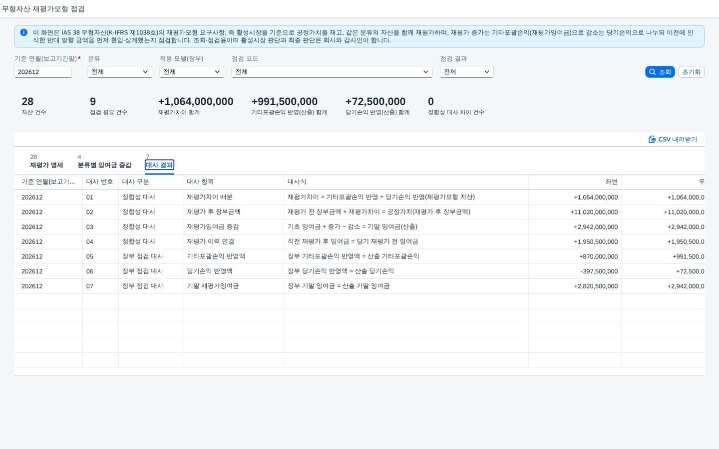Image resolution: width=719 pixels, height=449 pixels.
Task: Open the 분류 dropdown
Action: coord(120,72)
